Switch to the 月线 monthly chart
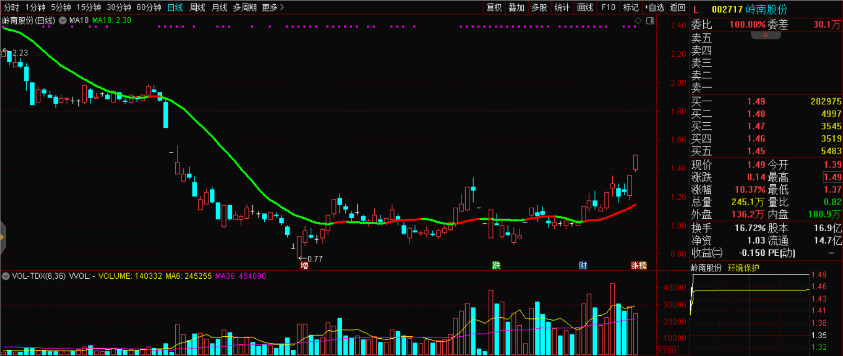 click(x=219, y=7)
